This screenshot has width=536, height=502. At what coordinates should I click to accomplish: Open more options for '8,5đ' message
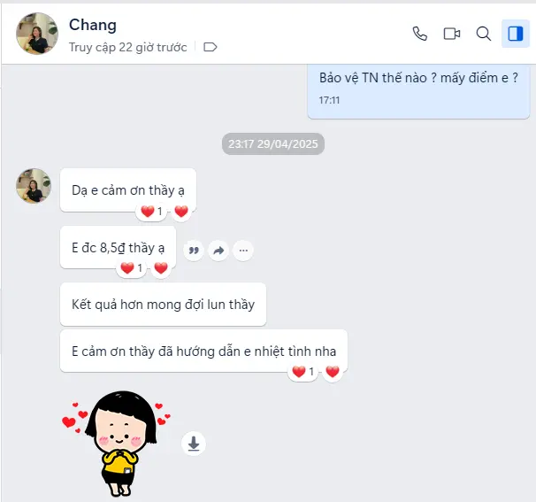243,251
